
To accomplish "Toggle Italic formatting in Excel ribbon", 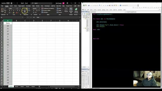I will point(12,10).
